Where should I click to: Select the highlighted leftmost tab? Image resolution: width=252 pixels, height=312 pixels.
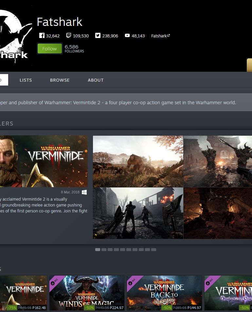pos(4,80)
